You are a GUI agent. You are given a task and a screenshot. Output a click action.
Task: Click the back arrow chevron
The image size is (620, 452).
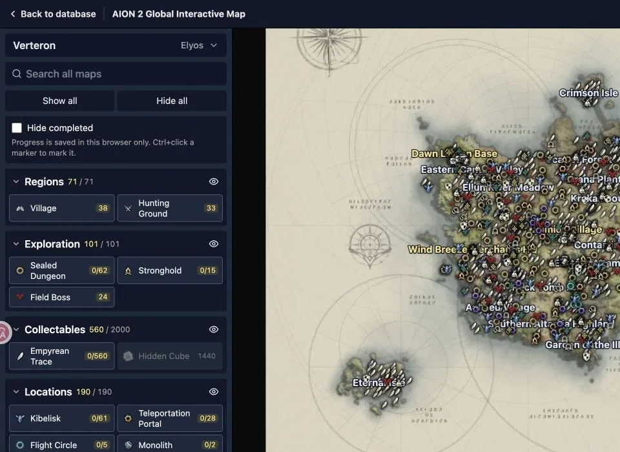(13, 14)
